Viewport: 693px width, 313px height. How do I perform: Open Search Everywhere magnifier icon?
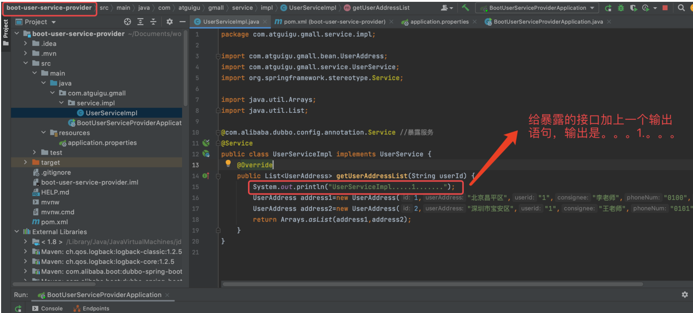coord(681,8)
